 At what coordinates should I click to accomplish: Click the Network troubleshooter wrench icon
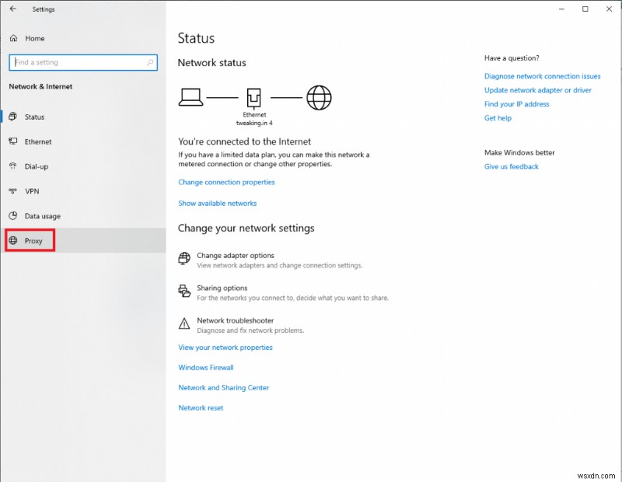[x=184, y=323]
